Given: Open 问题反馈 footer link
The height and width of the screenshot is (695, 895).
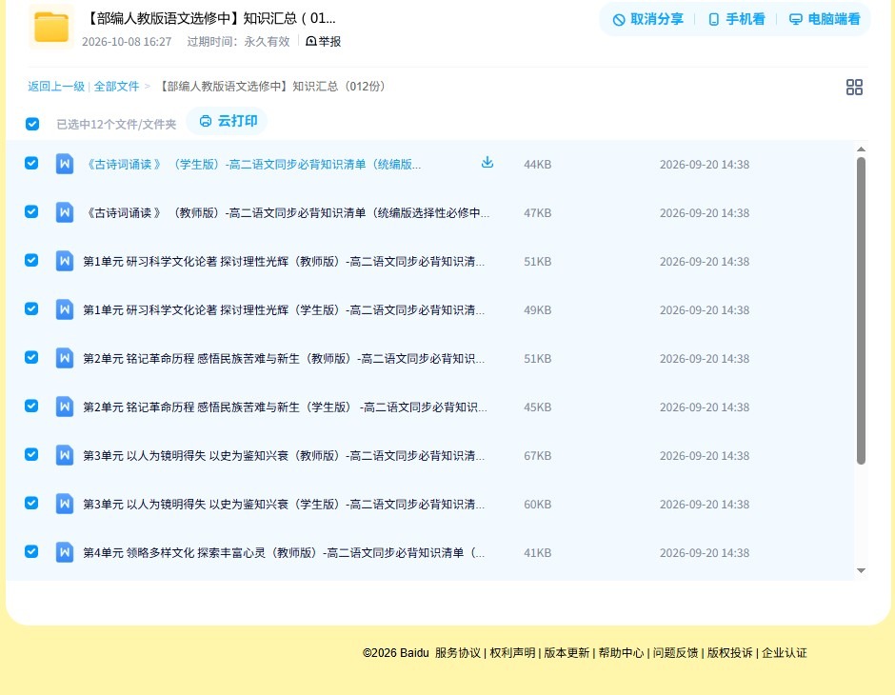Looking at the screenshot, I should click(x=676, y=653).
